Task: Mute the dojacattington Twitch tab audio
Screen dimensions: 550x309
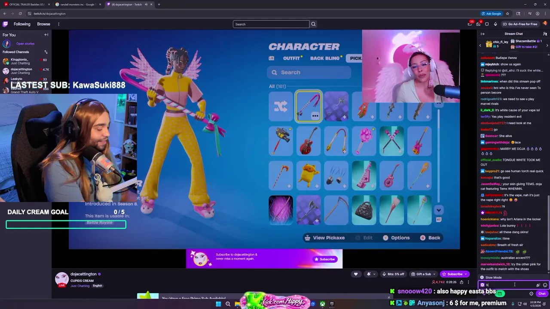Action: [146, 4]
